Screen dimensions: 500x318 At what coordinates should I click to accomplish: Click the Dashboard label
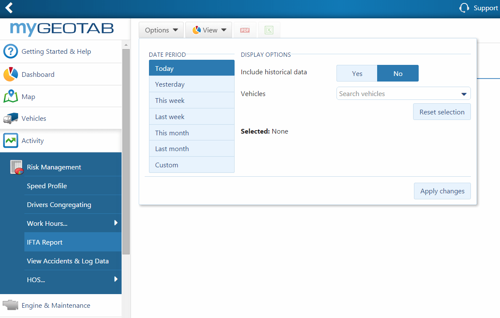38,74
